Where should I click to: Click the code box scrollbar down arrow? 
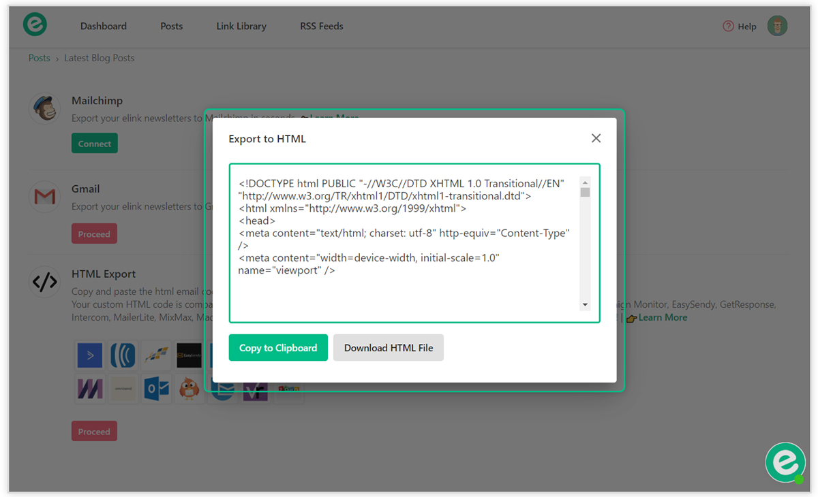click(585, 305)
